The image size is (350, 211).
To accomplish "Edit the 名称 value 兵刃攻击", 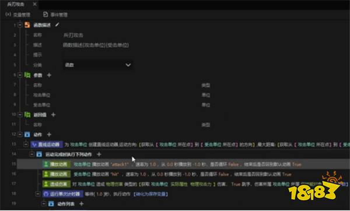I will click(73, 35).
